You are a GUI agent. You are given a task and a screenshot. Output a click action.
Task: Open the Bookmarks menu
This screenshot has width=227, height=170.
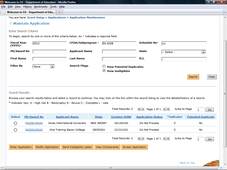40,7
